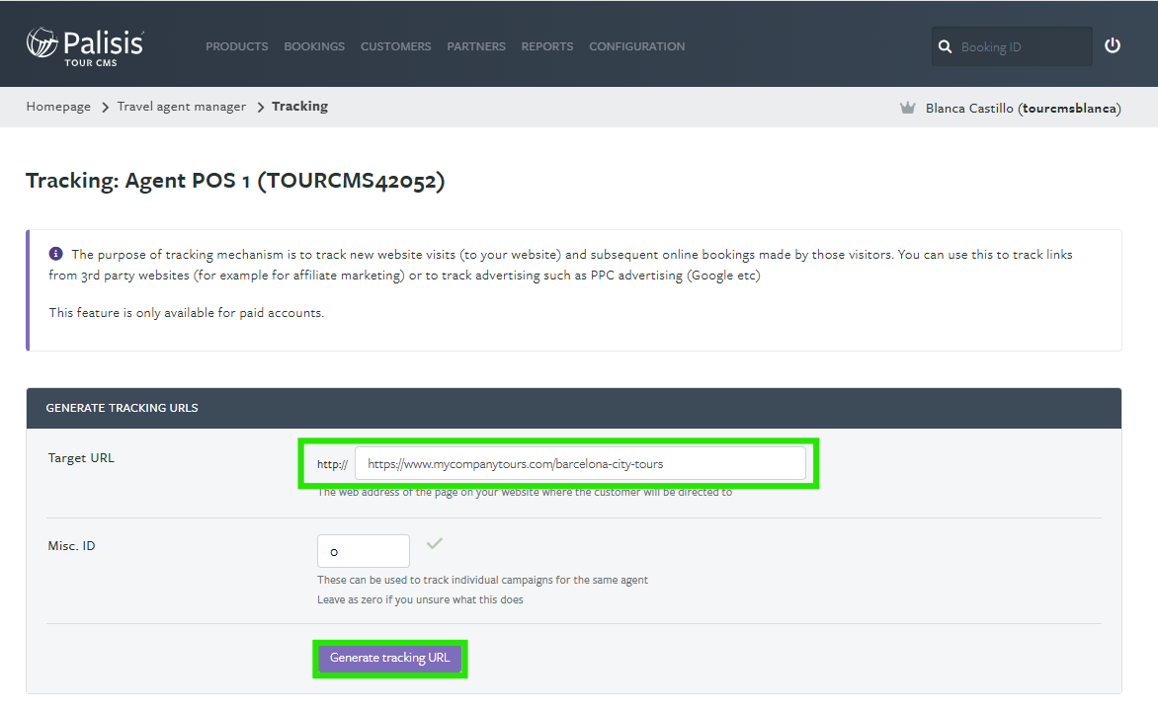The height and width of the screenshot is (713, 1158).
Task: Click the "Leave as zero if you unsure" hint
Action: tap(420, 599)
